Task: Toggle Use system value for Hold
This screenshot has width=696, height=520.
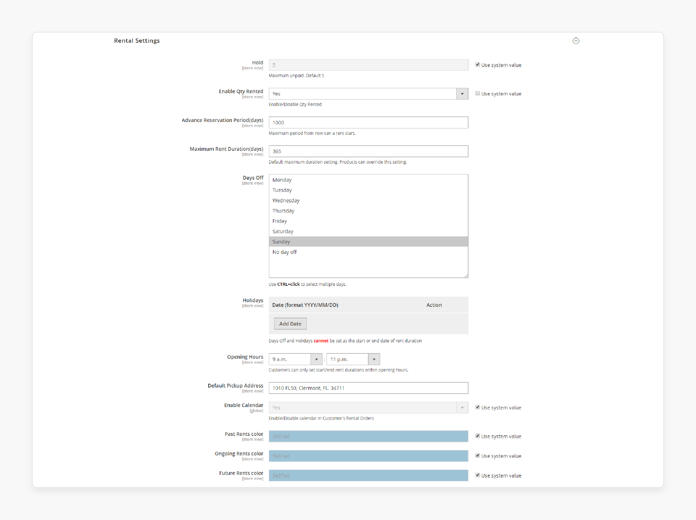Action: coord(477,64)
